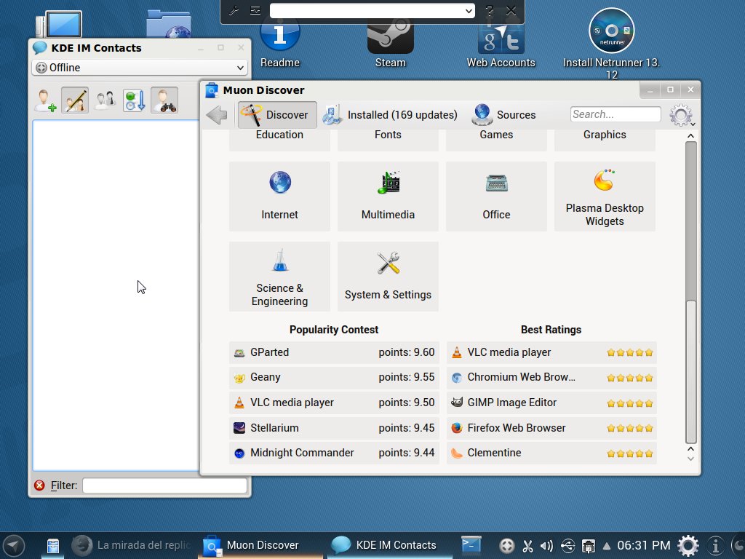Open Muon Discover settings gear menu

[681, 115]
